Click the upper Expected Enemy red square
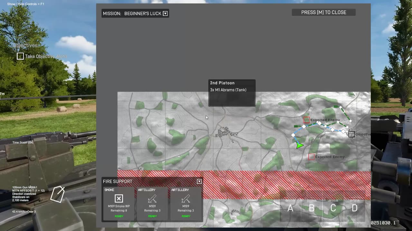This screenshot has width=412, height=231. [306, 120]
